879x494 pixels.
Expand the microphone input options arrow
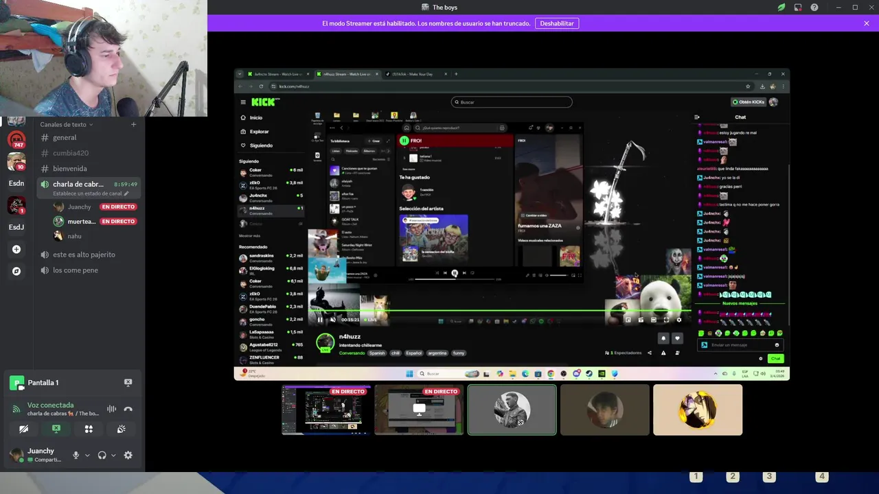pyautogui.click(x=87, y=455)
